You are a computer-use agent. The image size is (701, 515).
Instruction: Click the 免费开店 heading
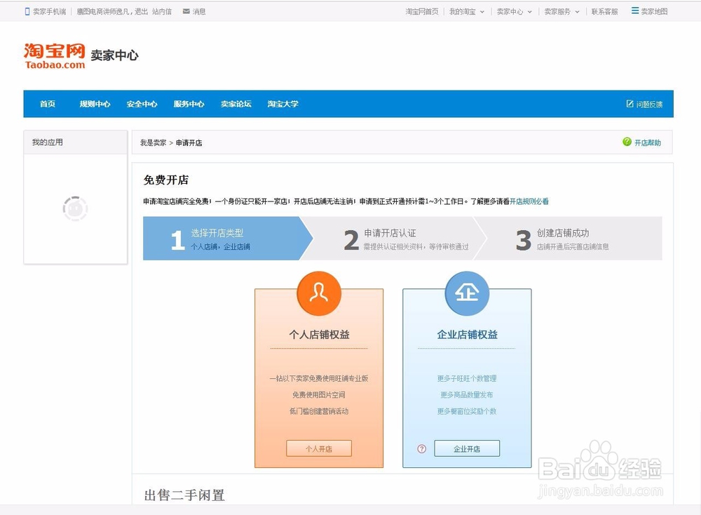[x=166, y=180]
